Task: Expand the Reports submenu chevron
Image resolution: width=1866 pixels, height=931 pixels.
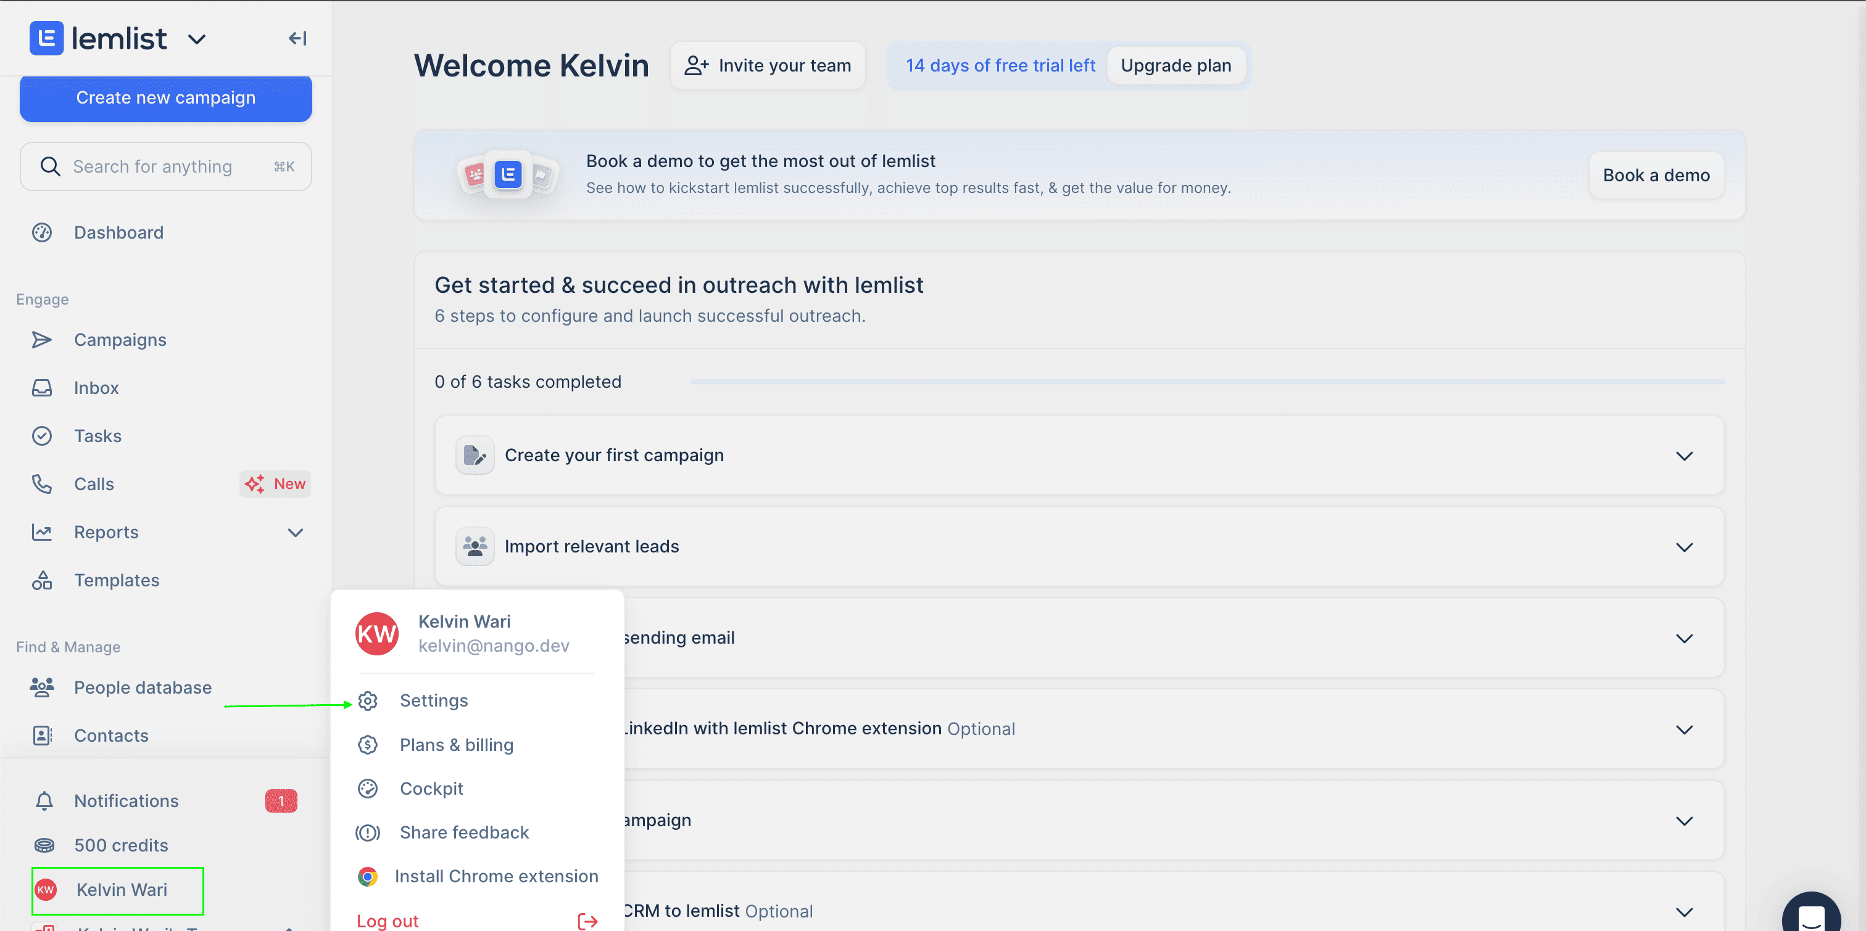Action: coord(296,533)
